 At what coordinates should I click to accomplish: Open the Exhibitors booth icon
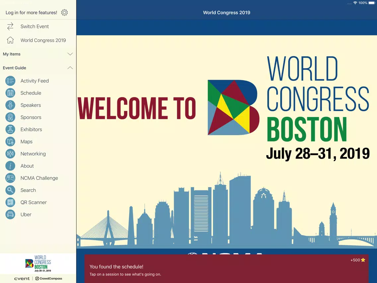coord(10,130)
